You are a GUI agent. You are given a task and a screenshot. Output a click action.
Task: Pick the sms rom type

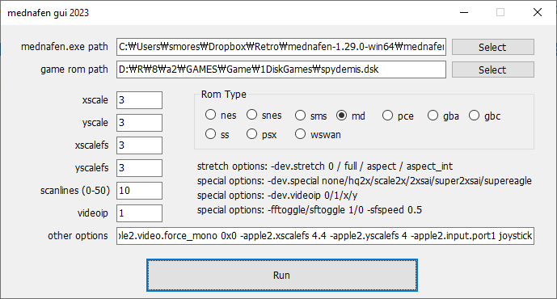pos(300,116)
